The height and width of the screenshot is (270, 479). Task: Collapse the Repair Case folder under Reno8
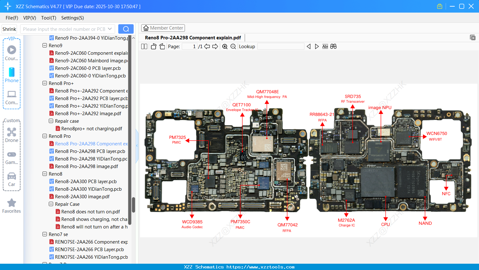pyautogui.click(x=51, y=204)
